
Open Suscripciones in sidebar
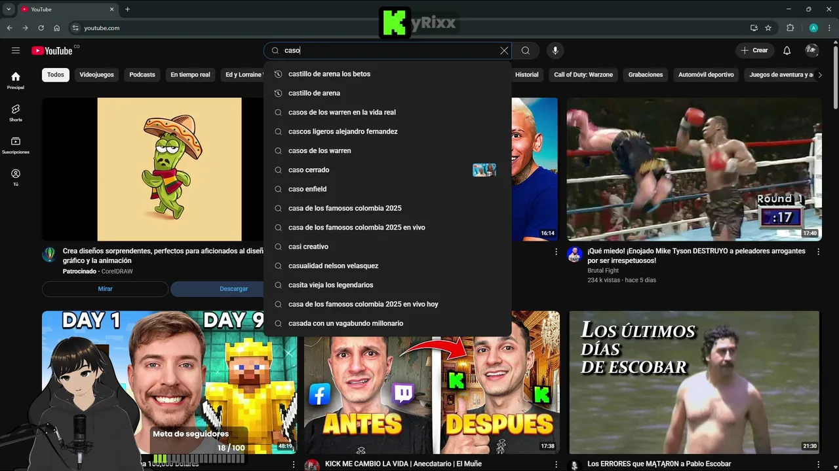[16, 145]
